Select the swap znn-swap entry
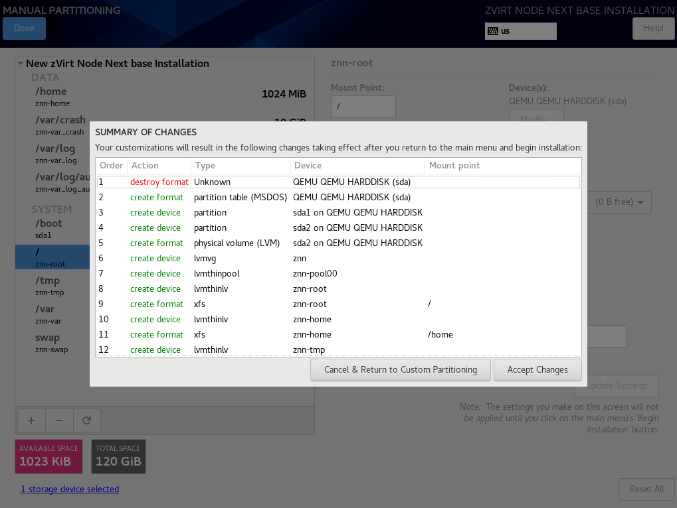Screen dimensions: 677x508 coord(52,343)
